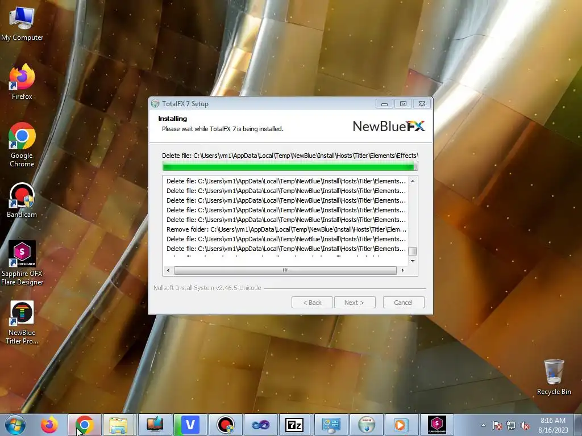
Task: Select the 'Remove folder:' line in install log
Action: pyautogui.click(x=286, y=229)
